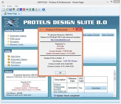Viewport: 121px width, 104px height.
Task: Open Getting Started Schematic Capture link
Action: 18,36
